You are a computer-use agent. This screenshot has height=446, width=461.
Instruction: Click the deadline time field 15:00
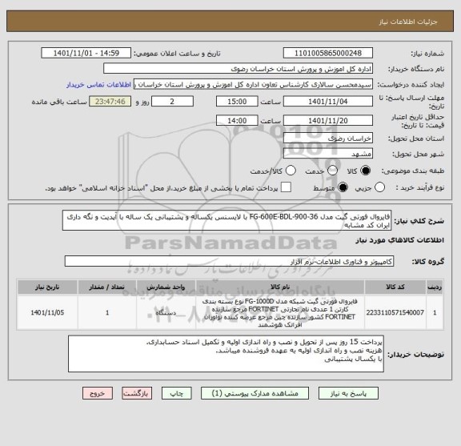[237, 102]
